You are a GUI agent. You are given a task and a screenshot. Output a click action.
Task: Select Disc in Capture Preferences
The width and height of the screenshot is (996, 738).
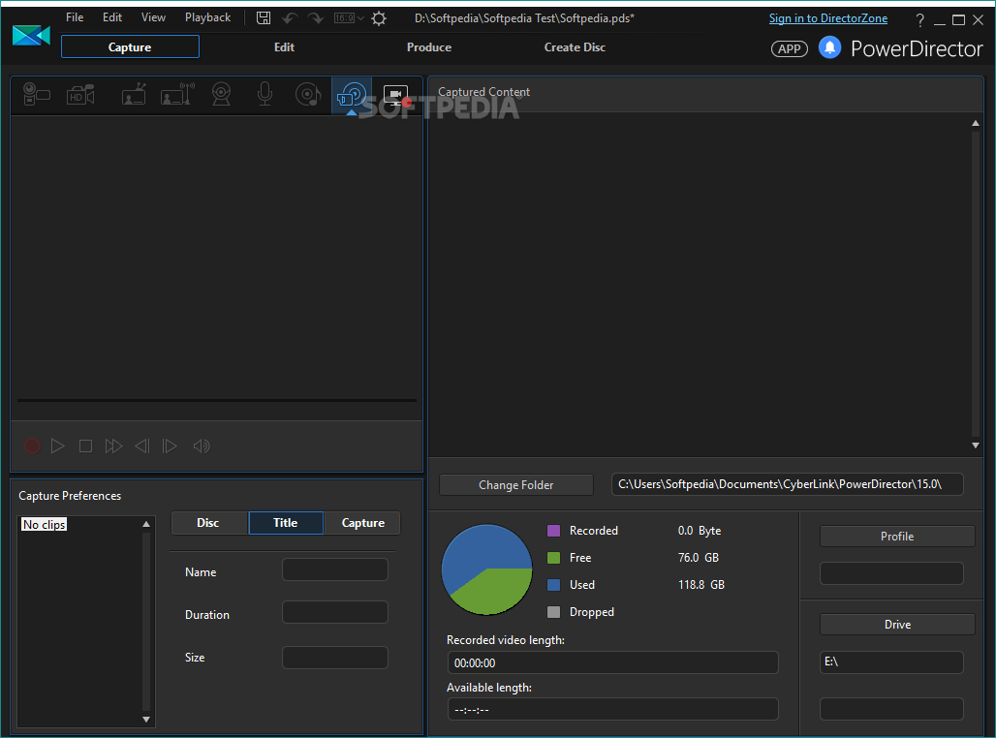[x=208, y=523]
